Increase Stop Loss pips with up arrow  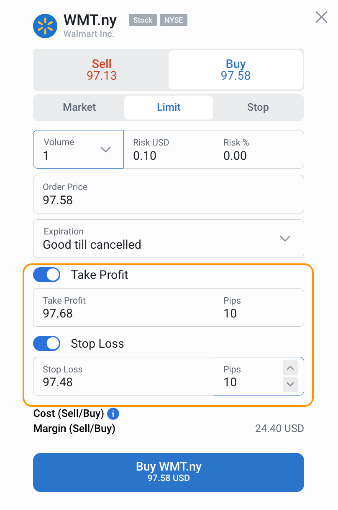point(290,369)
